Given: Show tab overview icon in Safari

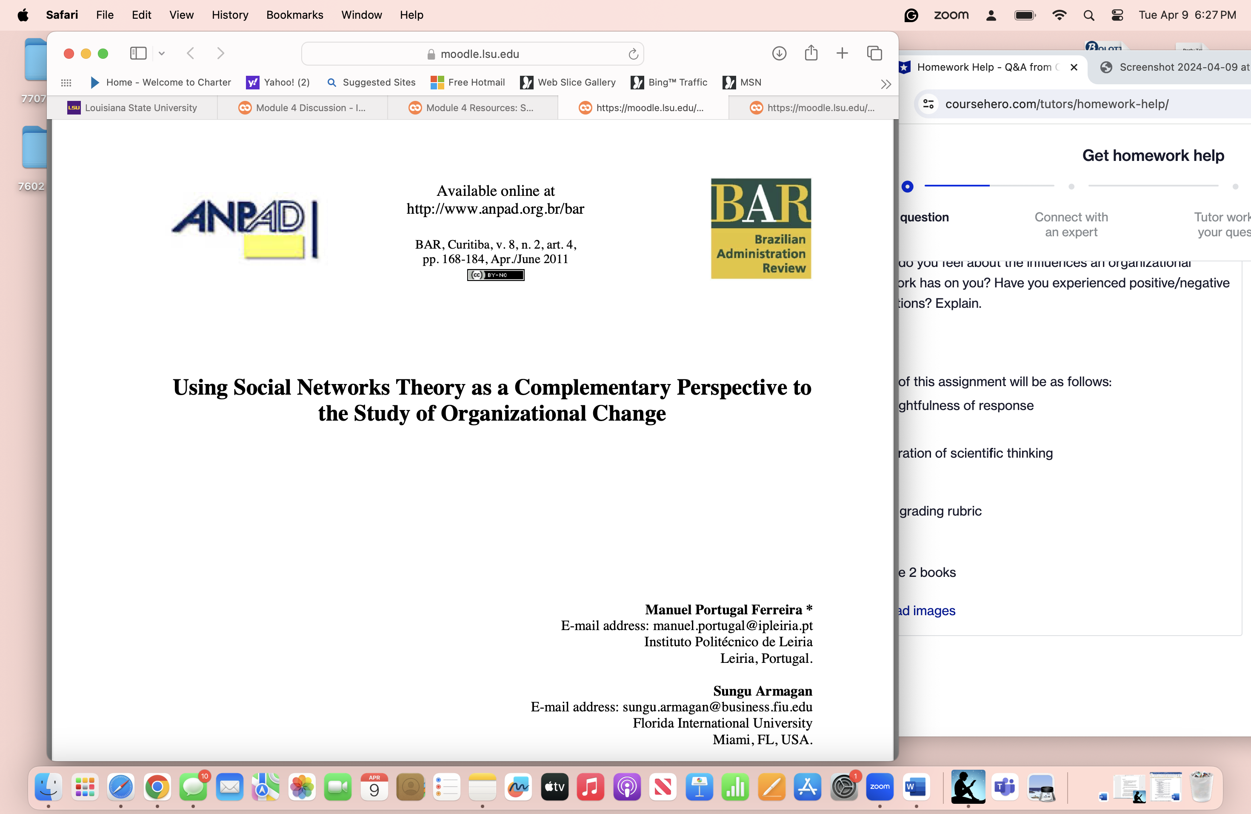Looking at the screenshot, I should pyautogui.click(x=874, y=53).
